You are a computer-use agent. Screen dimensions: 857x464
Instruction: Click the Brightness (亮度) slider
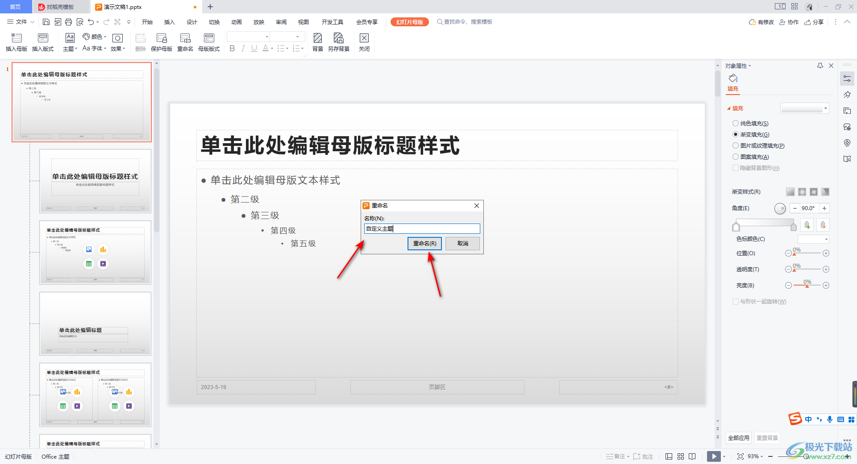point(807,286)
